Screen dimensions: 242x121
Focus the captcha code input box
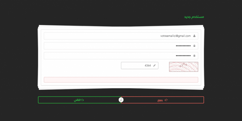coord(140,66)
